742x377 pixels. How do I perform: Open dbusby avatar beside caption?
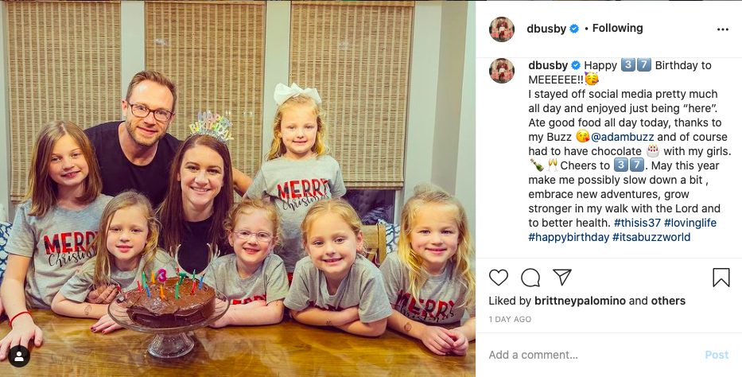pyautogui.click(x=502, y=71)
